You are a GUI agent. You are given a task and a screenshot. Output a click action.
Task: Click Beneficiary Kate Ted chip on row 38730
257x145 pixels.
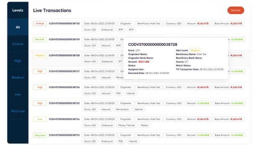pyautogui.click(x=148, y=24)
